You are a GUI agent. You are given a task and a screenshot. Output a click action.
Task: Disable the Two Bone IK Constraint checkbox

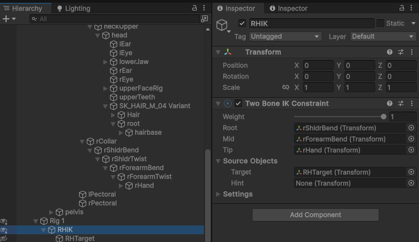pos(238,103)
